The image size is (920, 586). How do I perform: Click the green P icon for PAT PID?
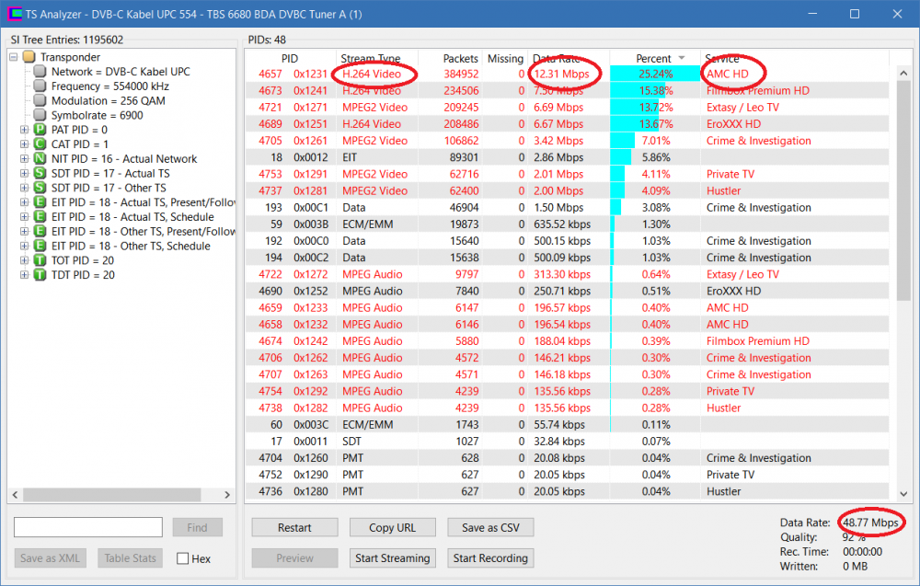click(40, 130)
